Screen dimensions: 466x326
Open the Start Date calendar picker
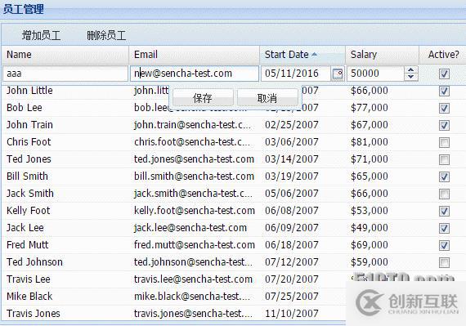coord(338,74)
